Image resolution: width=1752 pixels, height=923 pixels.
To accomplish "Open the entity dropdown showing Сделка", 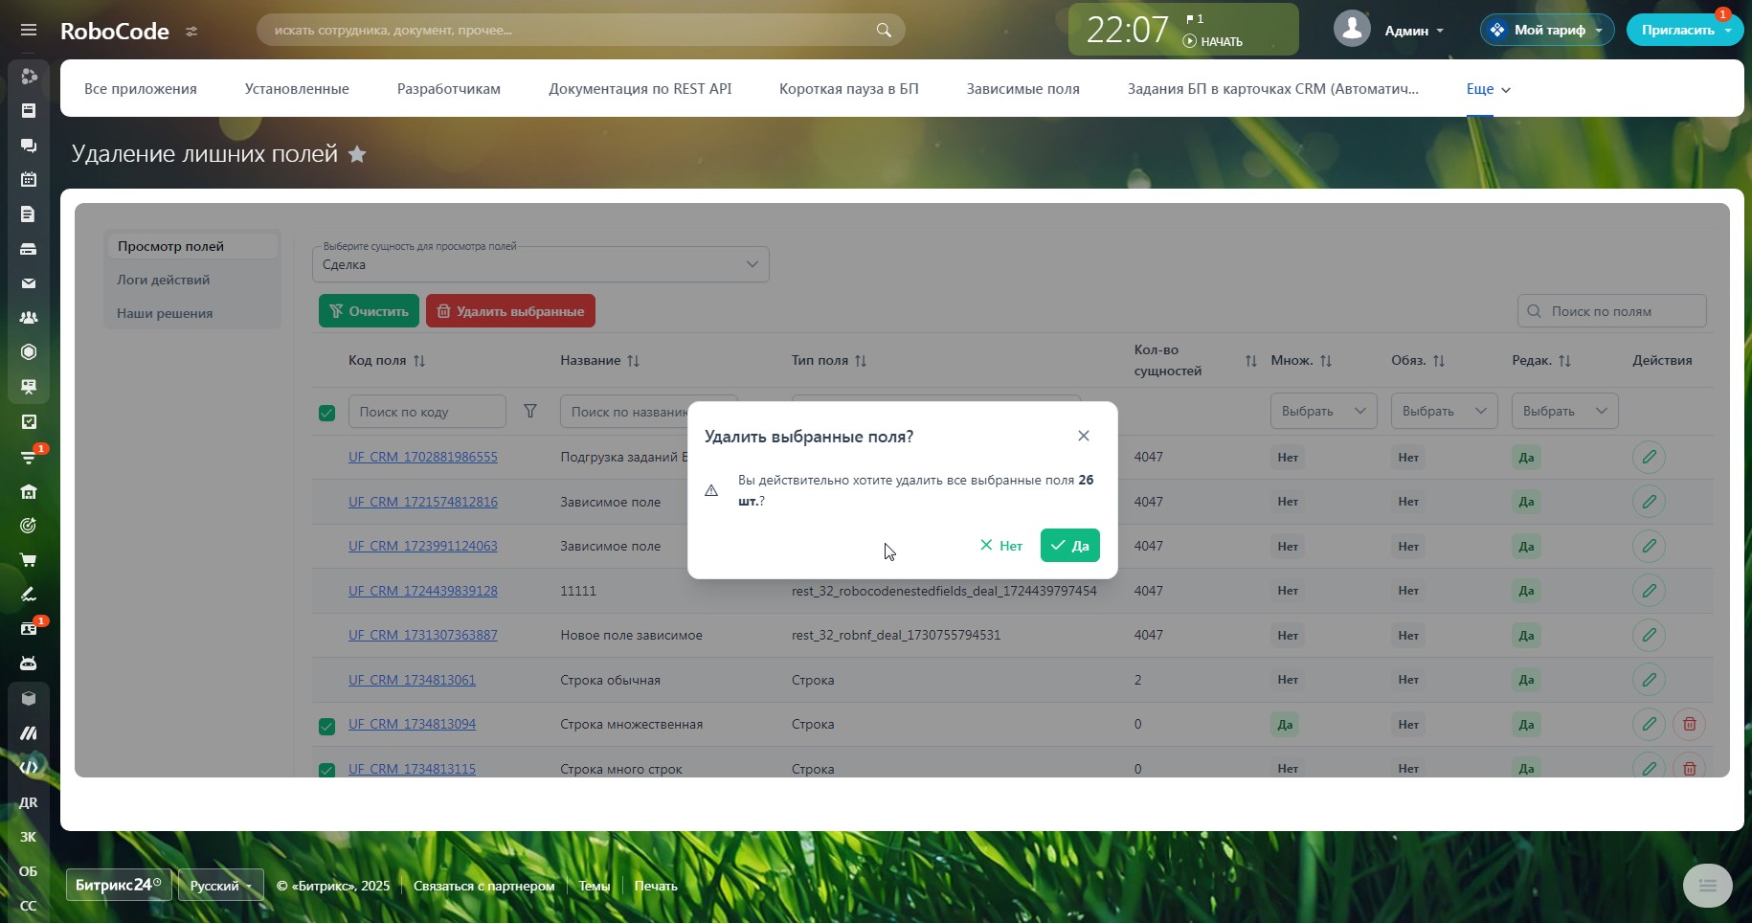I will pos(541,264).
